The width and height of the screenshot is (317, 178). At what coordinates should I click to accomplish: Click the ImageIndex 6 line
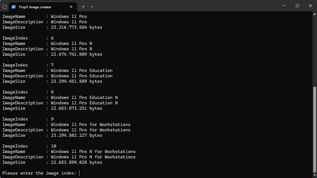point(28,38)
